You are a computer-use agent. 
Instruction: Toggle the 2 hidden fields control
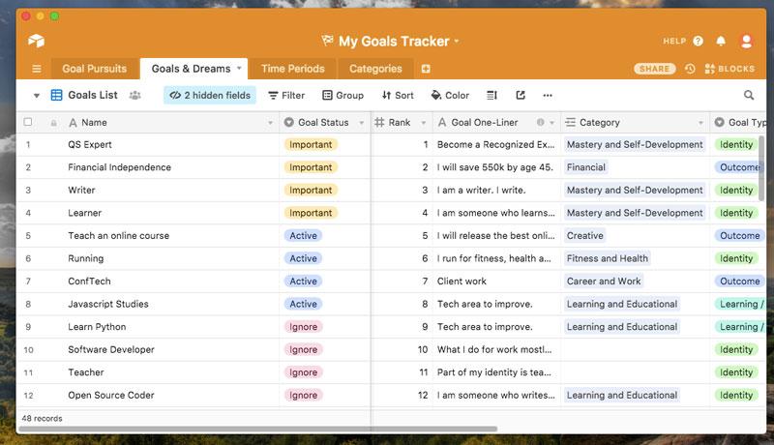(209, 96)
